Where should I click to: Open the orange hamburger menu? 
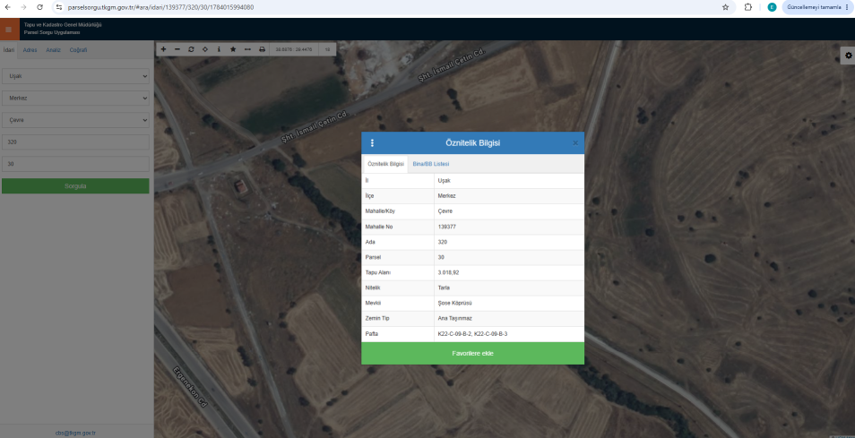pos(8,30)
